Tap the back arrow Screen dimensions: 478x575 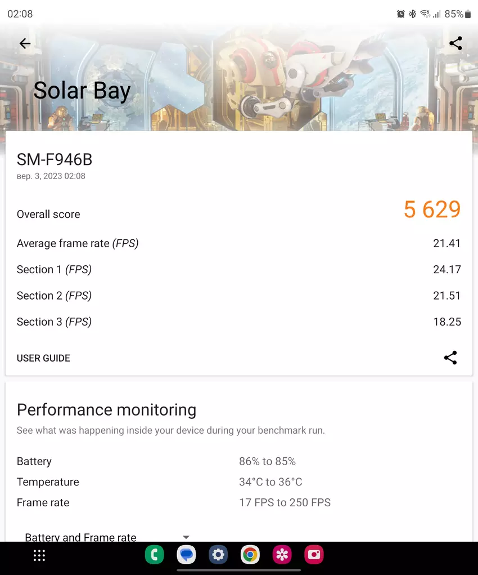click(x=25, y=43)
